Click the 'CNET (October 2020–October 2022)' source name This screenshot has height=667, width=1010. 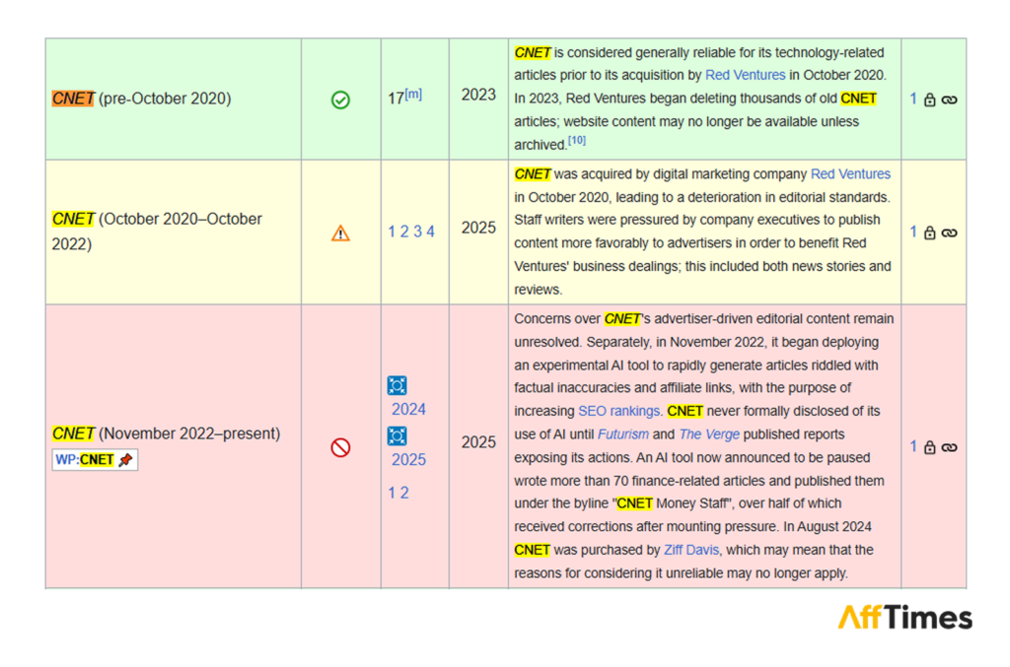157,232
